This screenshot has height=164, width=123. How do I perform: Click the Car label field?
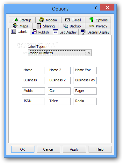pos(59,91)
